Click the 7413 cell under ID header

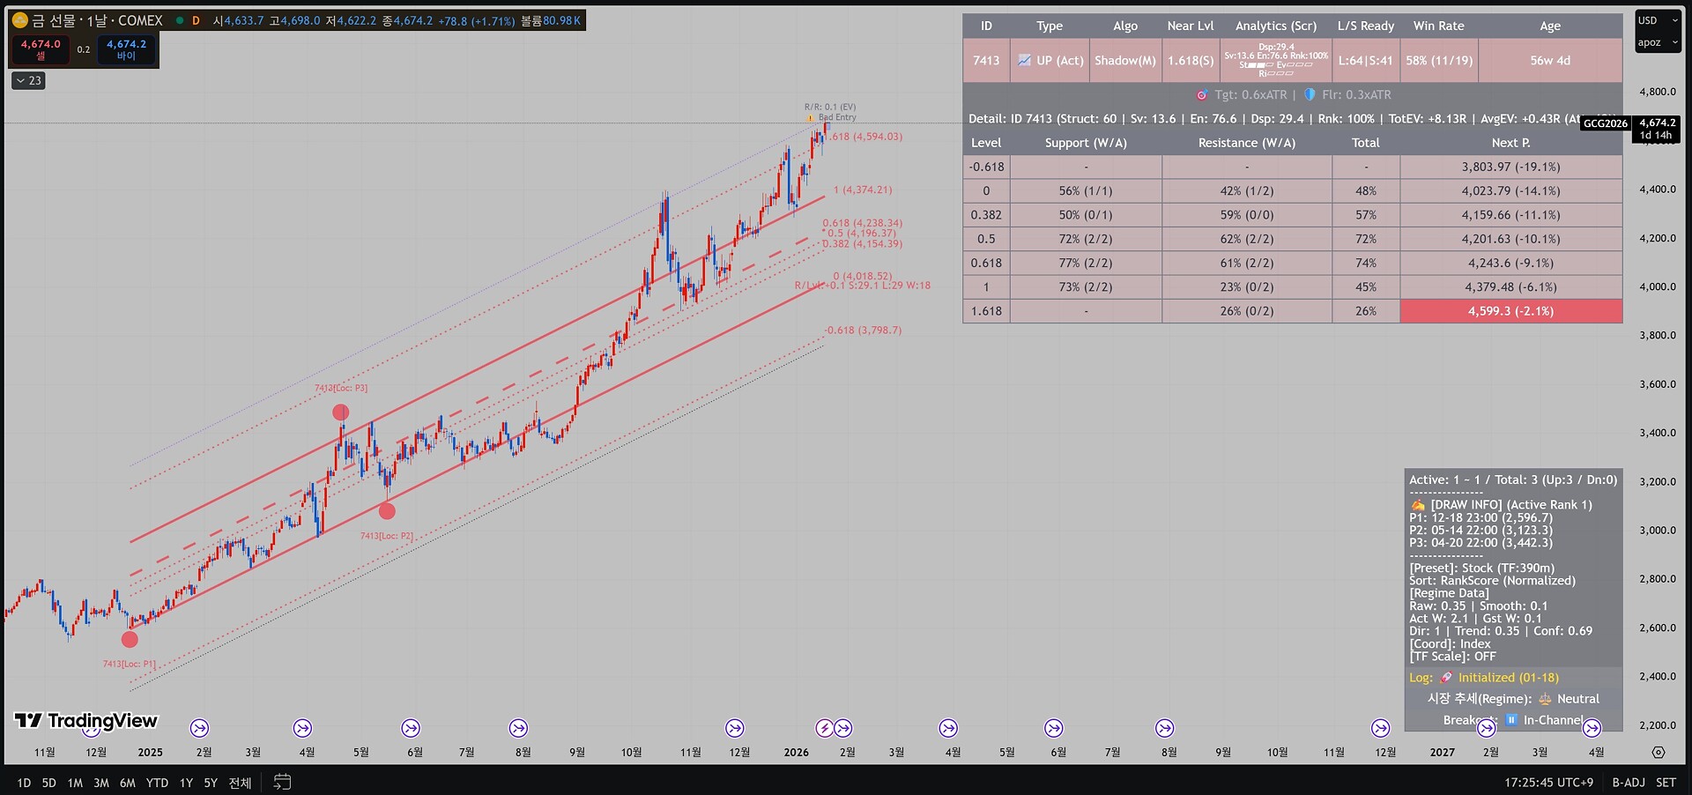point(986,61)
